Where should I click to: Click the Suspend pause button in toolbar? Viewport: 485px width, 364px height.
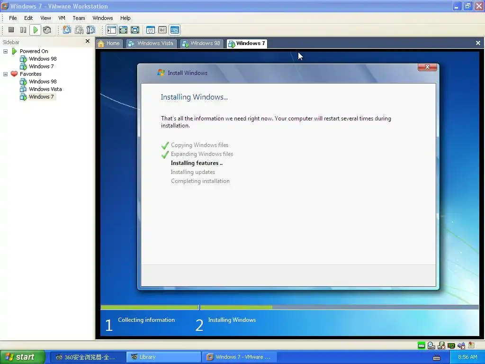23,30
